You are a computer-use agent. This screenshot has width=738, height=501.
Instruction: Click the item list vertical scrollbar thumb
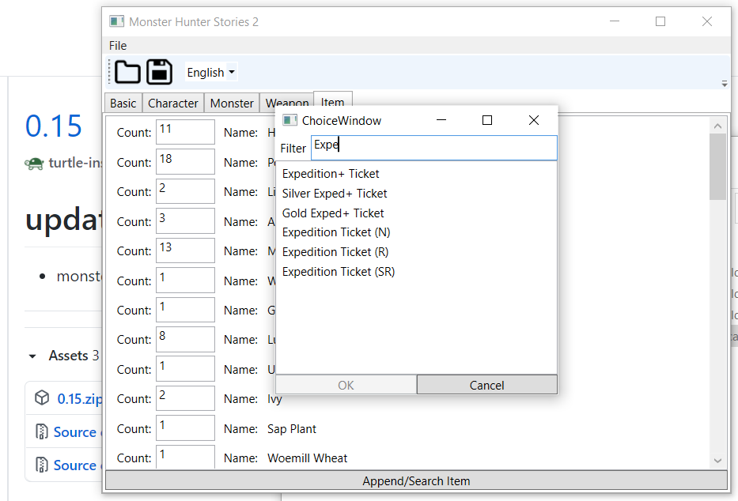tap(717, 167)
